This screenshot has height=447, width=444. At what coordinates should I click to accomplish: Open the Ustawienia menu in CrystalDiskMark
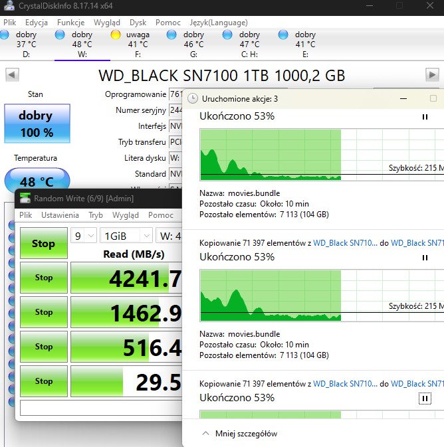[x=60, y=215]
